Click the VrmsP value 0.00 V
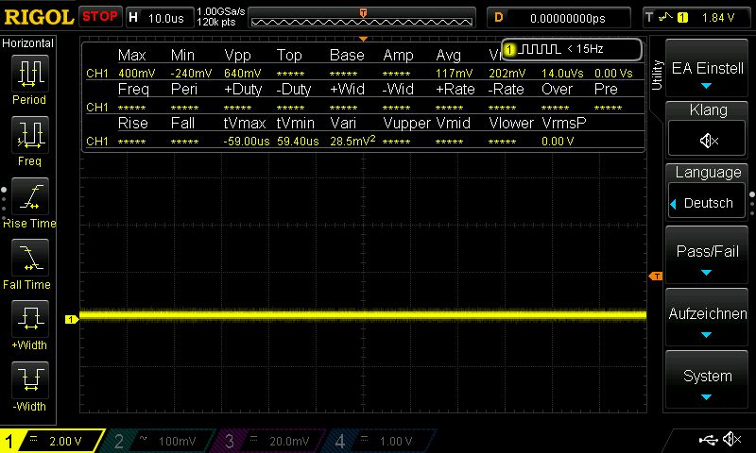Image resolution: width=756 pixels, height=453 pixels. (x=558, y=141)
